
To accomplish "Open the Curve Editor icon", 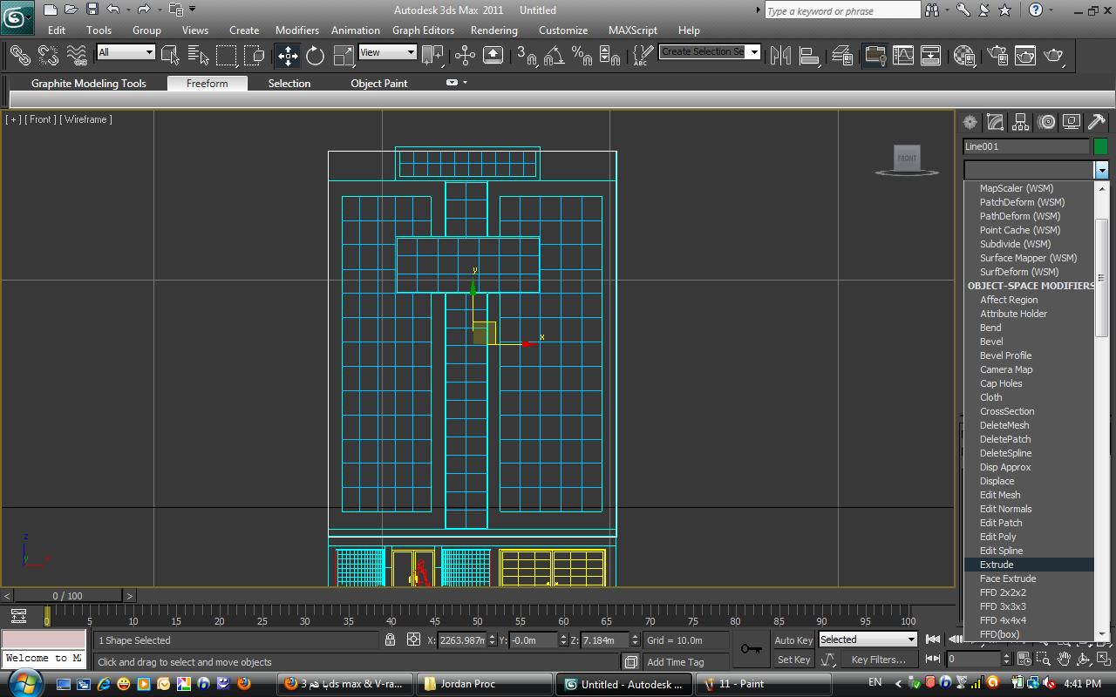I will coord(903,56).
